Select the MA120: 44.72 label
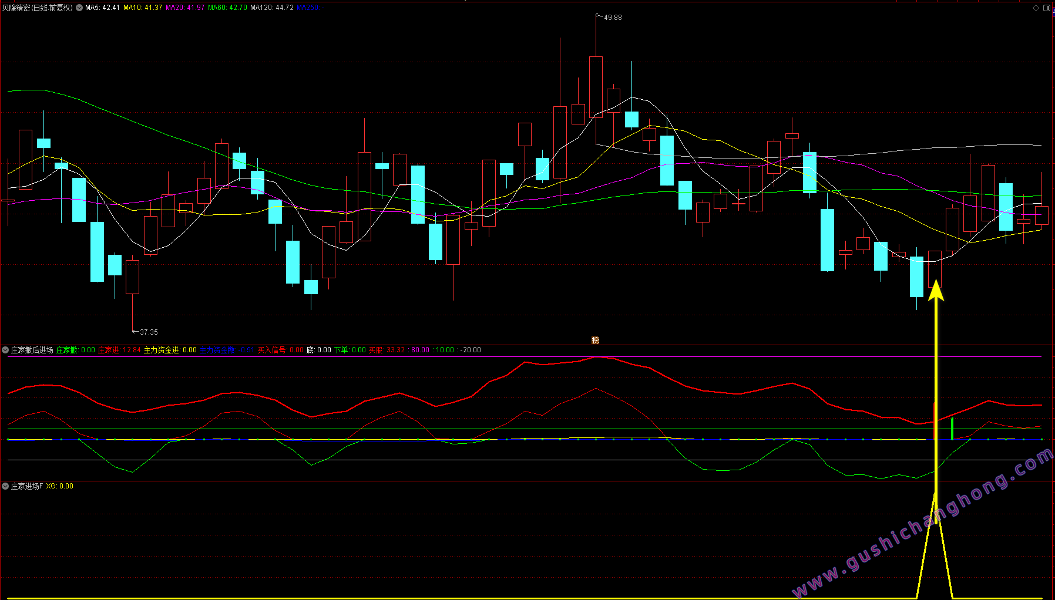 click(272, 8)
